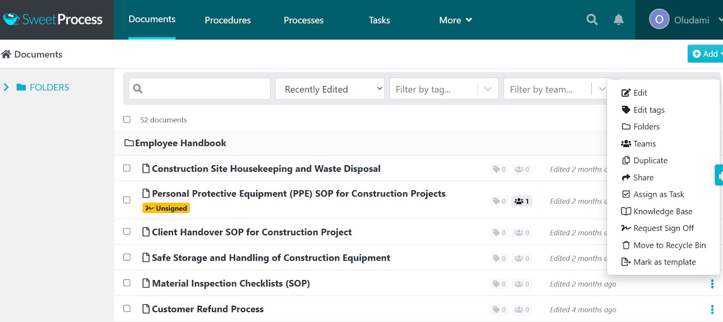
Task: Check the Personal Protective Equipment SOP row
Action: (x=127, y=200)
